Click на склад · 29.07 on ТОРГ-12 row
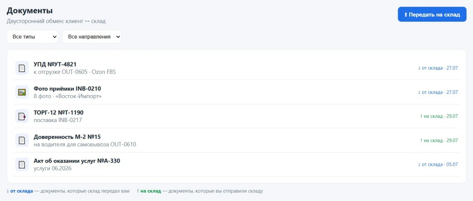Viewport: 473px width, 201px height. (x=439, y=116)
